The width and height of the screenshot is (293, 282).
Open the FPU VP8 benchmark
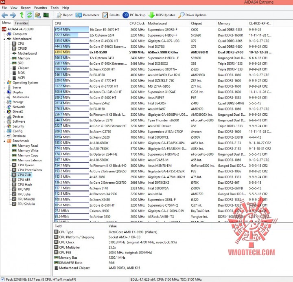coord(21,189)
